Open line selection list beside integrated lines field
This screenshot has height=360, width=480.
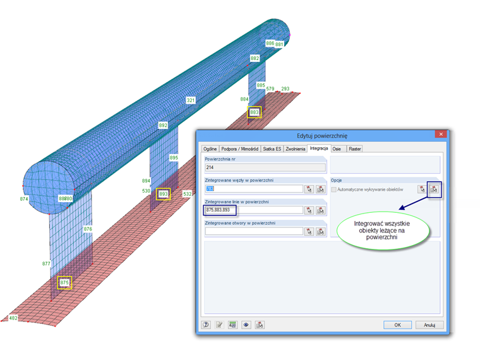(320, 210)
